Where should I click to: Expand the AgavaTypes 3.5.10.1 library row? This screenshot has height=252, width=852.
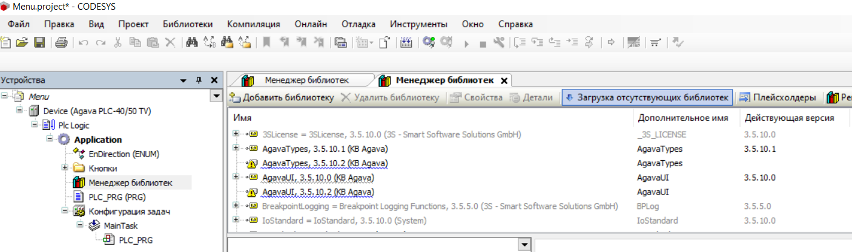coord(236,148)
